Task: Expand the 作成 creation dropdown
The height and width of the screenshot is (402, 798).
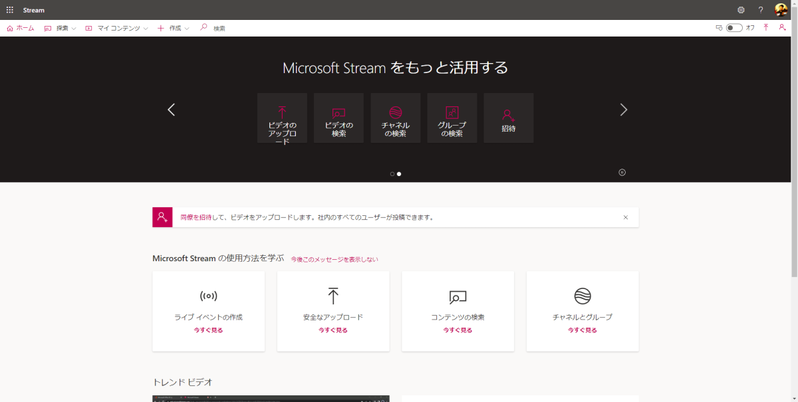Action: pos(172,28)
